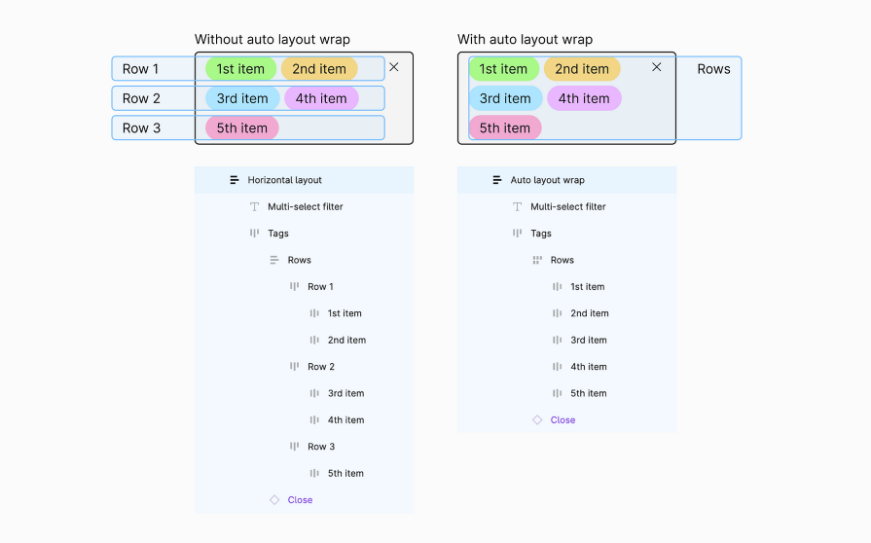Select the Multi-select filter layer under Auto layout wrap

pyautogui.click(x=567, y=206)
